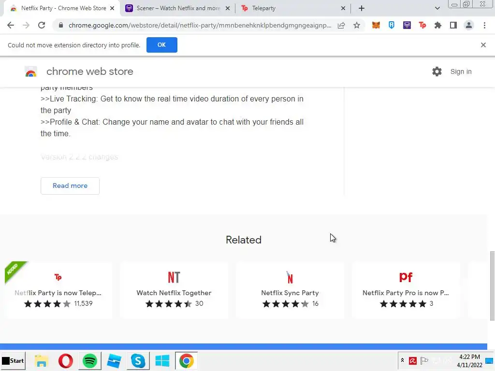Image resolution: width=495 pixels, height=371 pixels.
Task: Open Watch Netflix Together related extension
Action: pyautogui.click(x=174, y=290)
